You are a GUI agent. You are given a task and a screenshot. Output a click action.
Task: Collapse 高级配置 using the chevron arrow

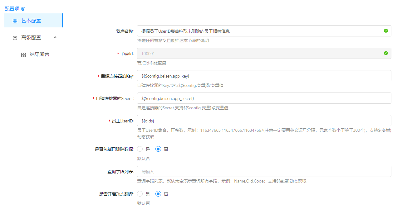(x=55, y=37)
